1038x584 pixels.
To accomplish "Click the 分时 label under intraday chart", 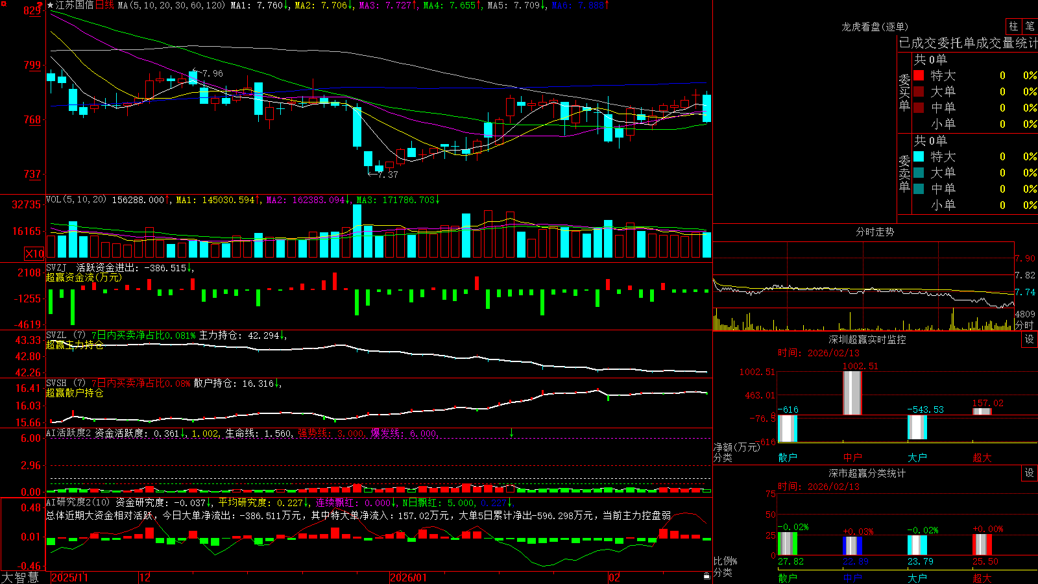I will pos(1024,325).
